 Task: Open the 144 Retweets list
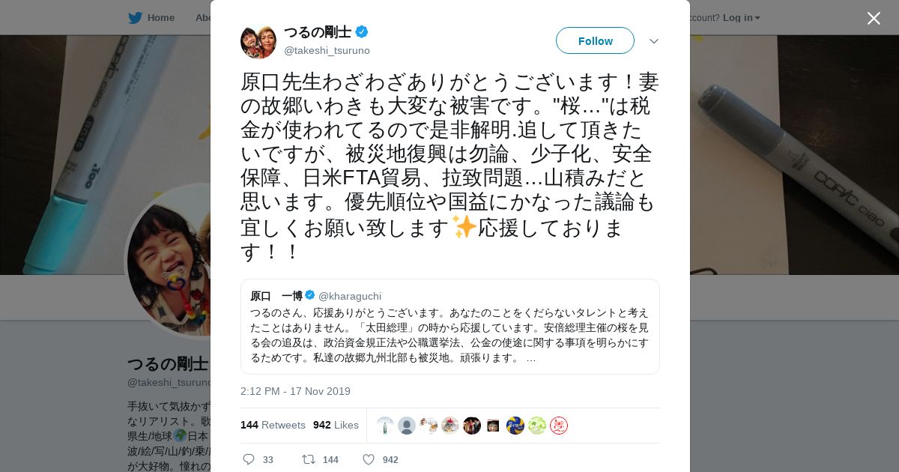click(x=273, y=425)
